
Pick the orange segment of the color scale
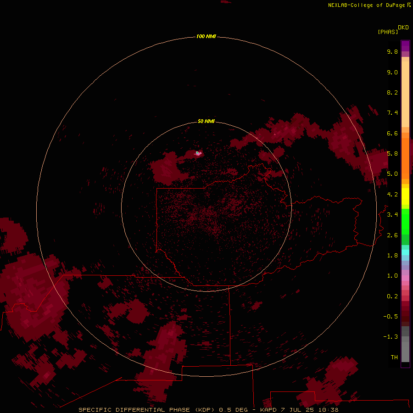click(x=405, y=158)
